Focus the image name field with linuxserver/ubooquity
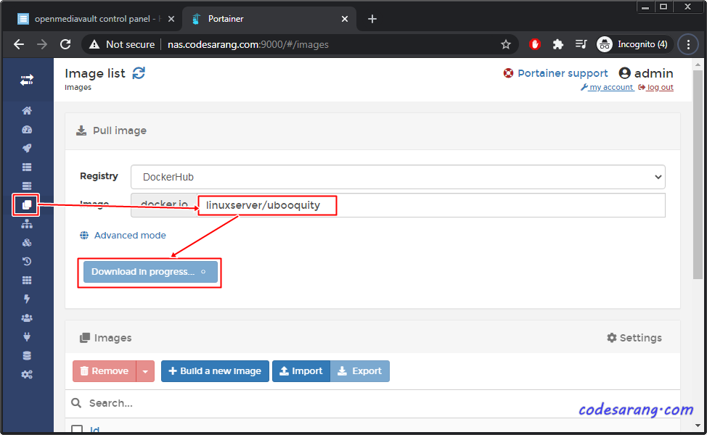 click(431, 205)
